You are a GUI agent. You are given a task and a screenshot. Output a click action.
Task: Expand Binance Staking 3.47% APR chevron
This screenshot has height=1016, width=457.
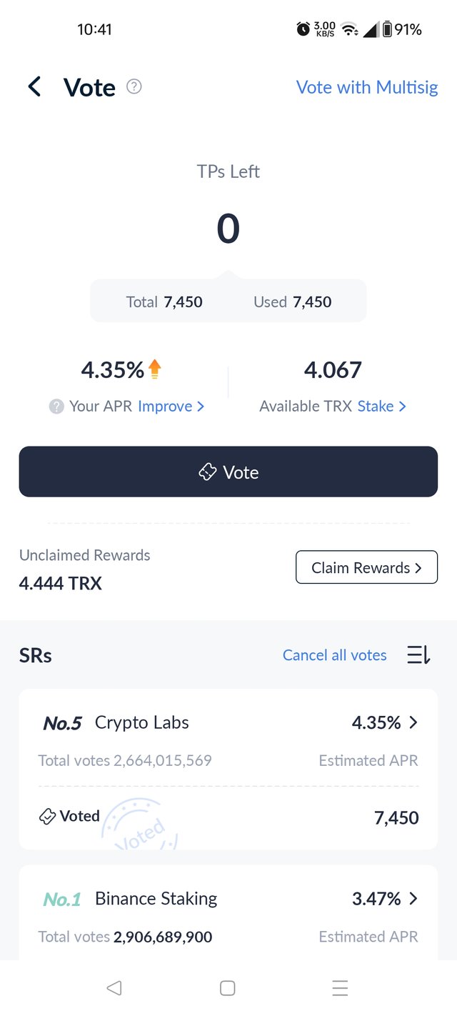click(413, 898)
